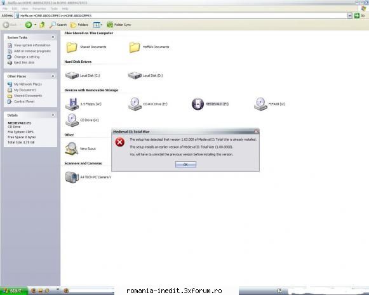Go up one folder level
Screen dimensions: 369x295
43,25
